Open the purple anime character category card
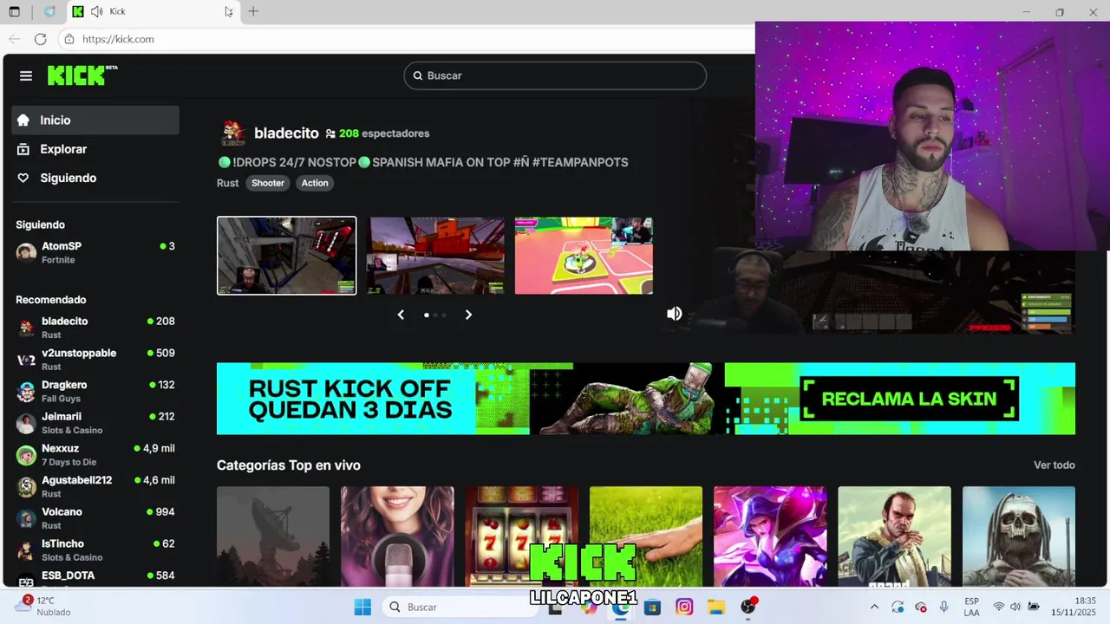The image size is (1110, 624). [770, 536]
